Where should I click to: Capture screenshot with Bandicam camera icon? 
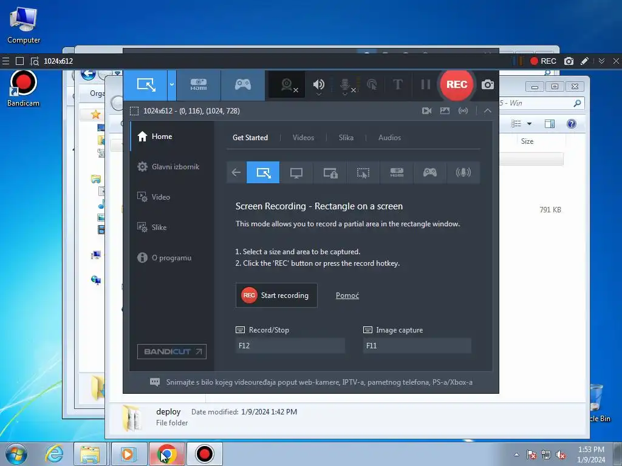pyautogui.click(x=488, y=84)
